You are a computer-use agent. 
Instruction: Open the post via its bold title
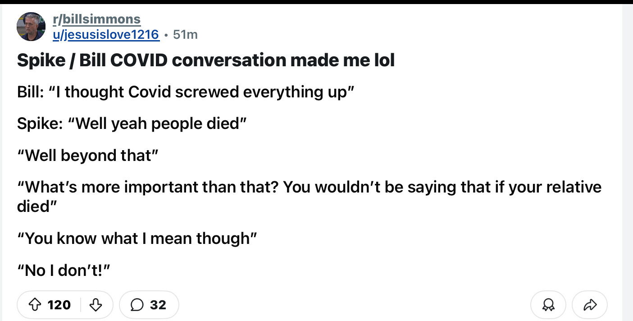pyautogui.click(x=205, y=60)
